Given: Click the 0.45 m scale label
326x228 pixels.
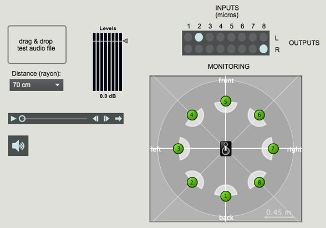Looking at the screenshot, I should tap(278, 212).
